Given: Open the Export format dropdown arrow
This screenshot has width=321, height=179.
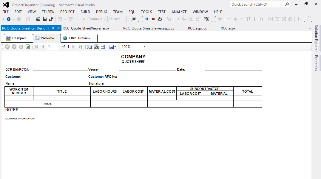Looking at the screenshot, I should coord(115,47).
